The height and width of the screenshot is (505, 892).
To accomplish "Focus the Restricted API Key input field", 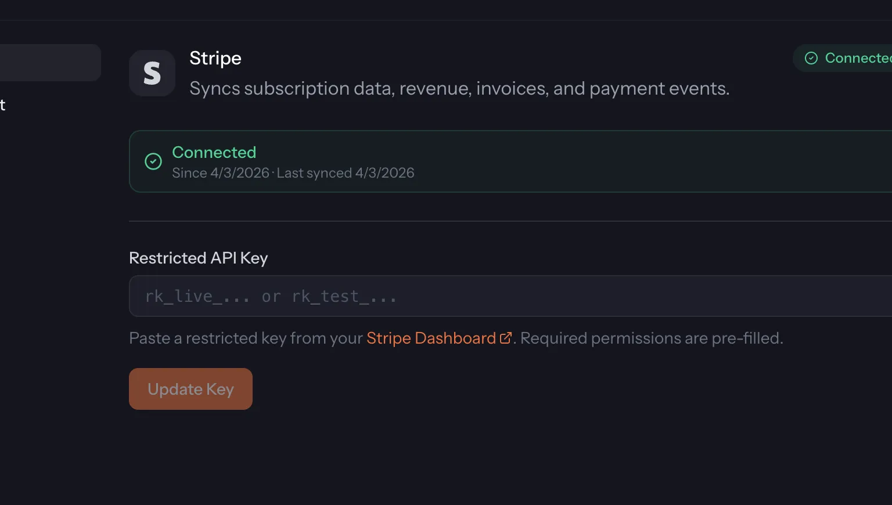I will pos(510,296).
